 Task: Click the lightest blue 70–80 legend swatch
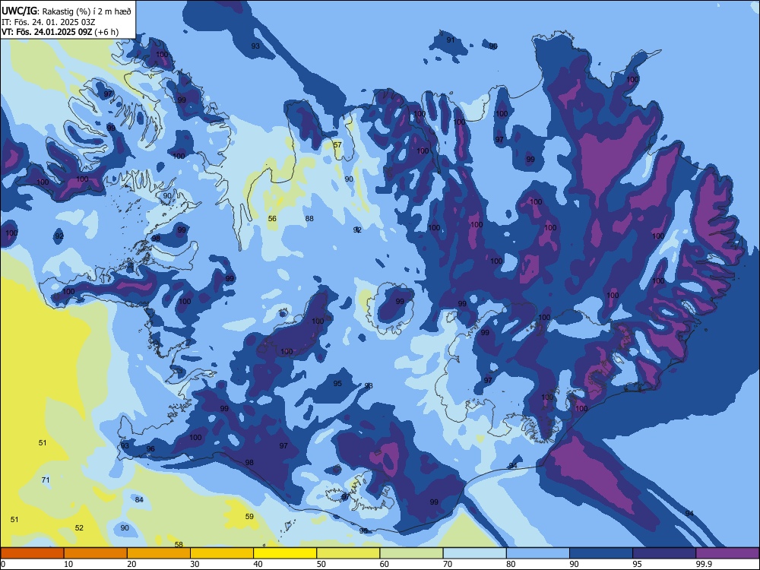[x=475, y=553]
